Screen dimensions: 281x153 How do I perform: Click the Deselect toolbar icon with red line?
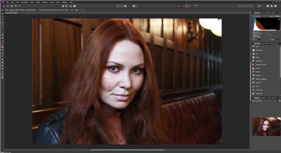[121, 6]
